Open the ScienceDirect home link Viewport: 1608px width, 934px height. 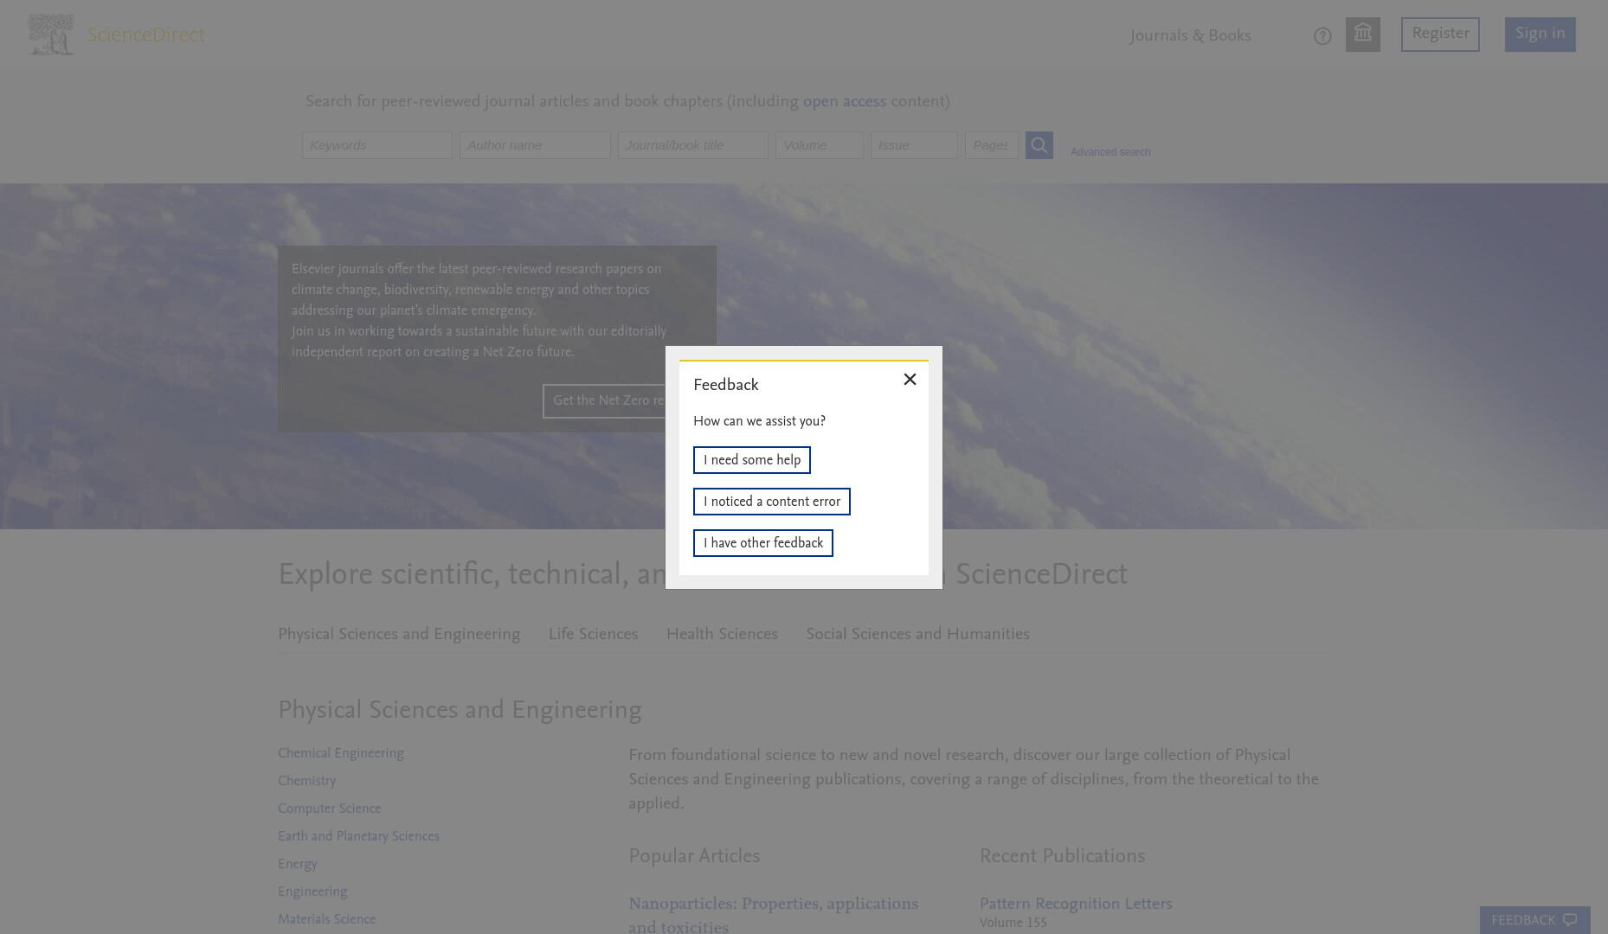click(146, 35)
